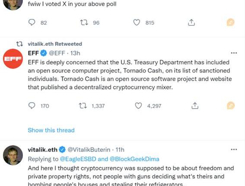The height and width of the screenshot is (186, 245).
Task: Open the @VitalikButerin handle
Action: (89, 150)
